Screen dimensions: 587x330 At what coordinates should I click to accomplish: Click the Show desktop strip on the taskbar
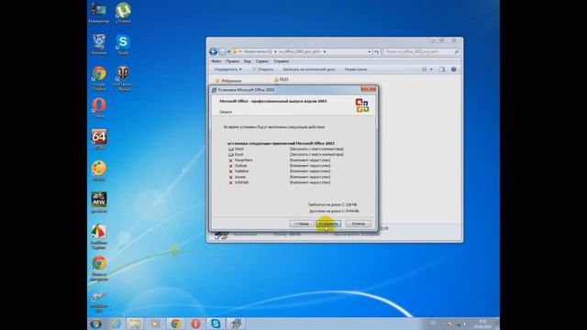497,324
